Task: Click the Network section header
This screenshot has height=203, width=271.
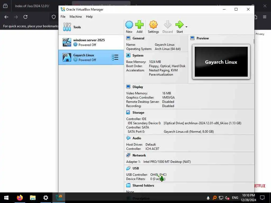Action: [x=139, y=155]
